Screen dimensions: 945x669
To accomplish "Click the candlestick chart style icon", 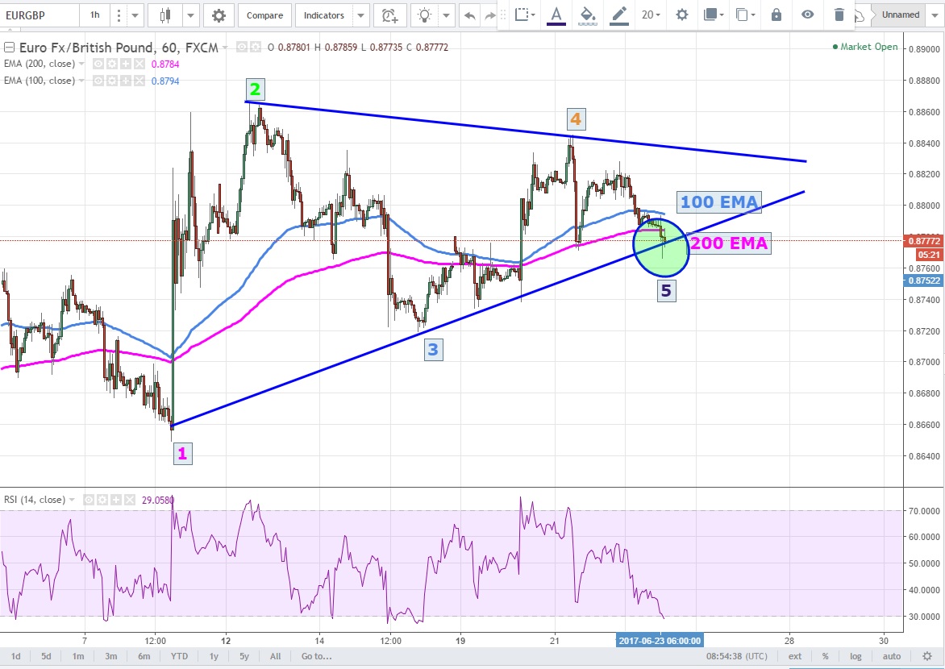I will (x=166, y=15).
